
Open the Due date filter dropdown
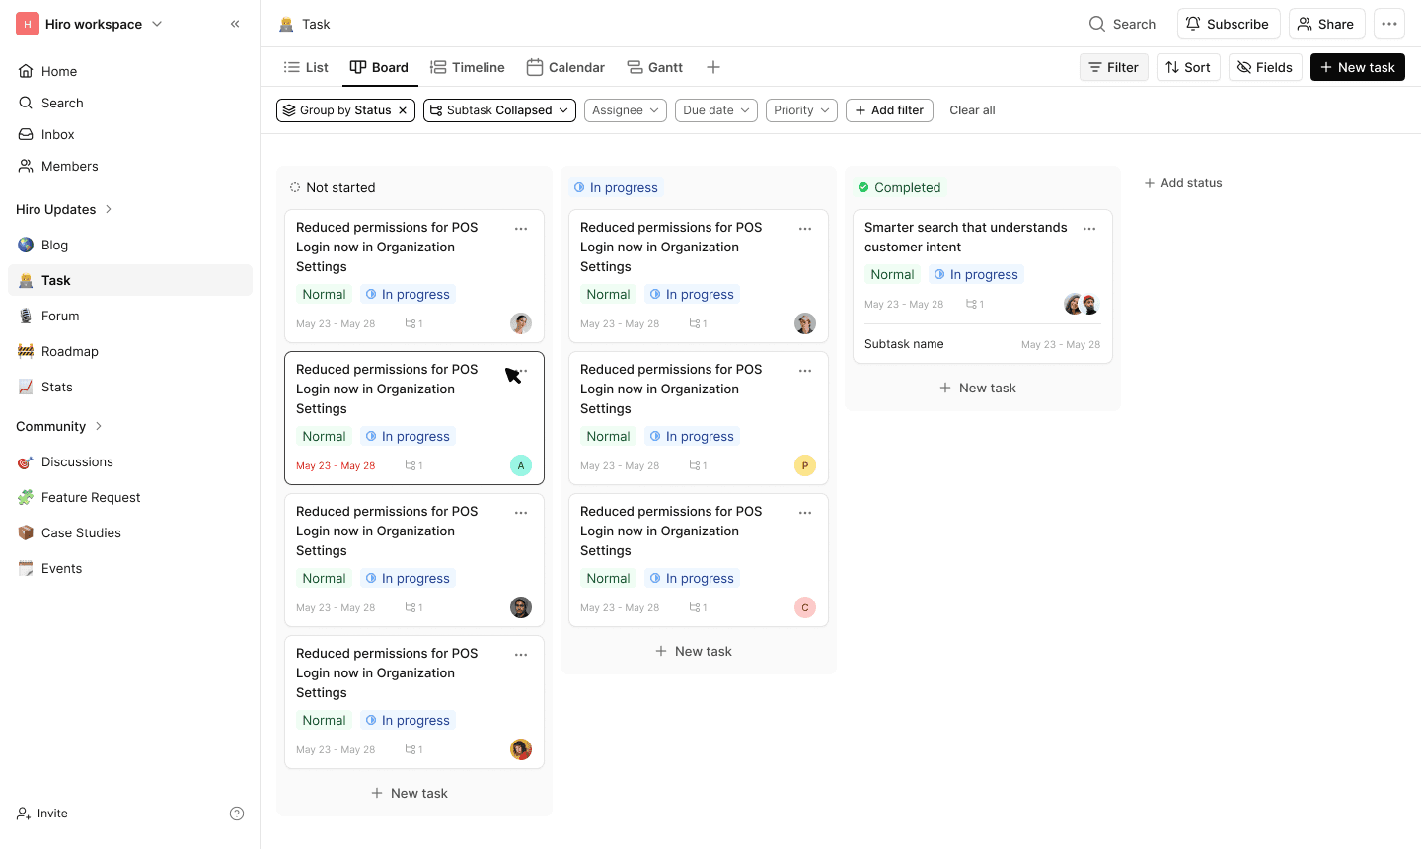pyautogui.click(x=716, y=110)
